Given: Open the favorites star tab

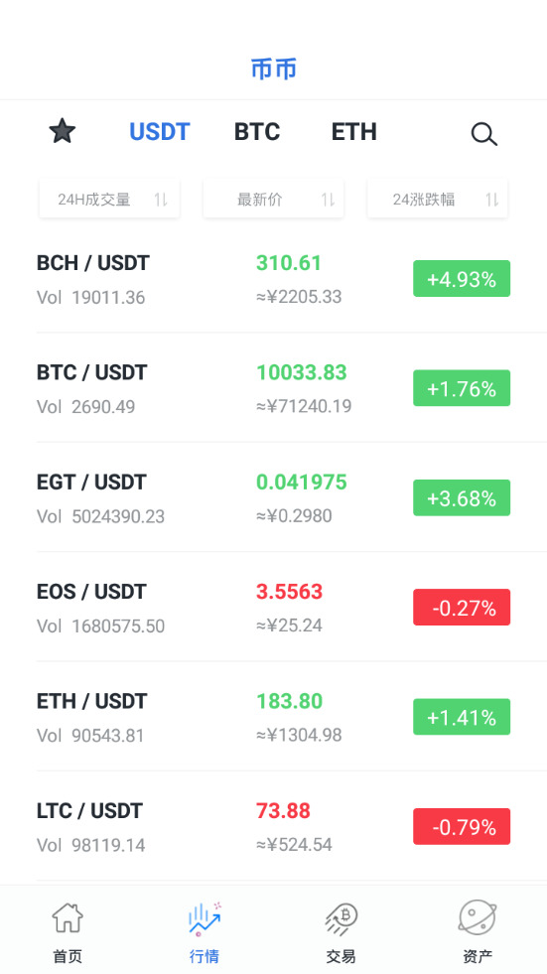Looking at the screenshot, I should tap(63, 132).
